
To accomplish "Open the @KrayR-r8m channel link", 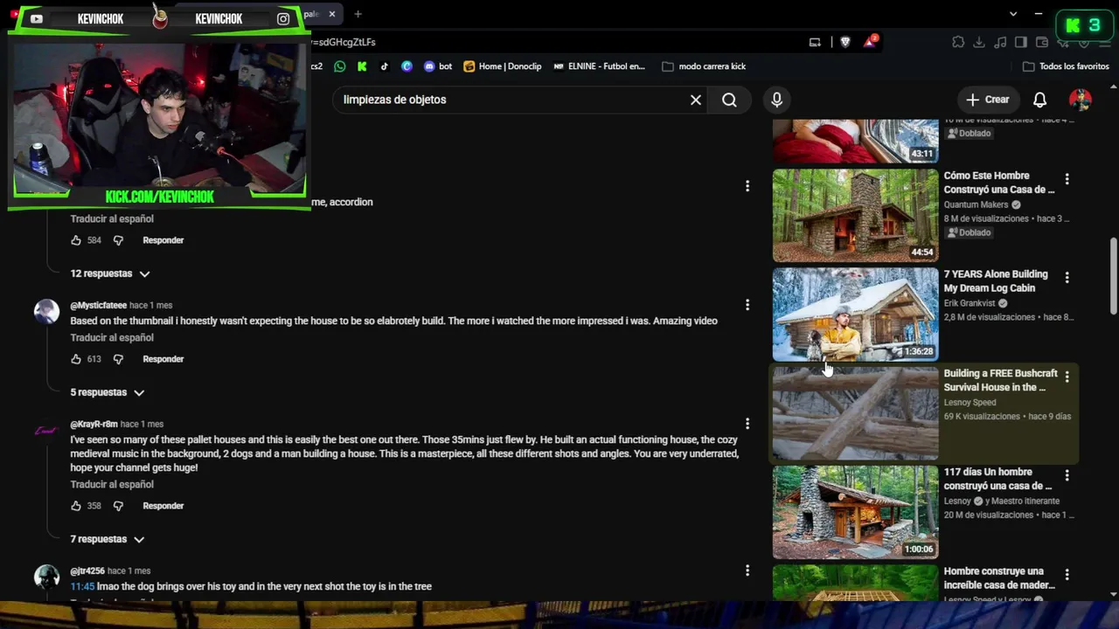I will click(x=94, y=425).
